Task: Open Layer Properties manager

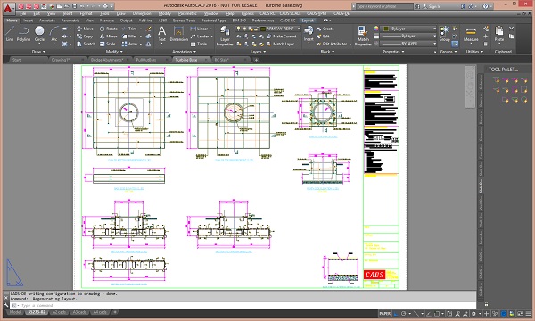Action: pos(225,37)
